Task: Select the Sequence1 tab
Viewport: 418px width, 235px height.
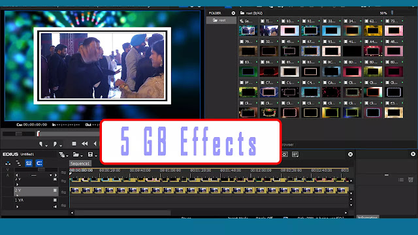Action: point(80,163)
